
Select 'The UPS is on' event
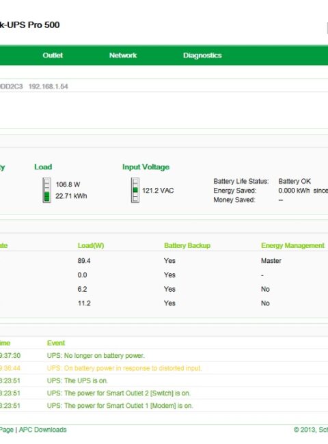pos(77,380)
